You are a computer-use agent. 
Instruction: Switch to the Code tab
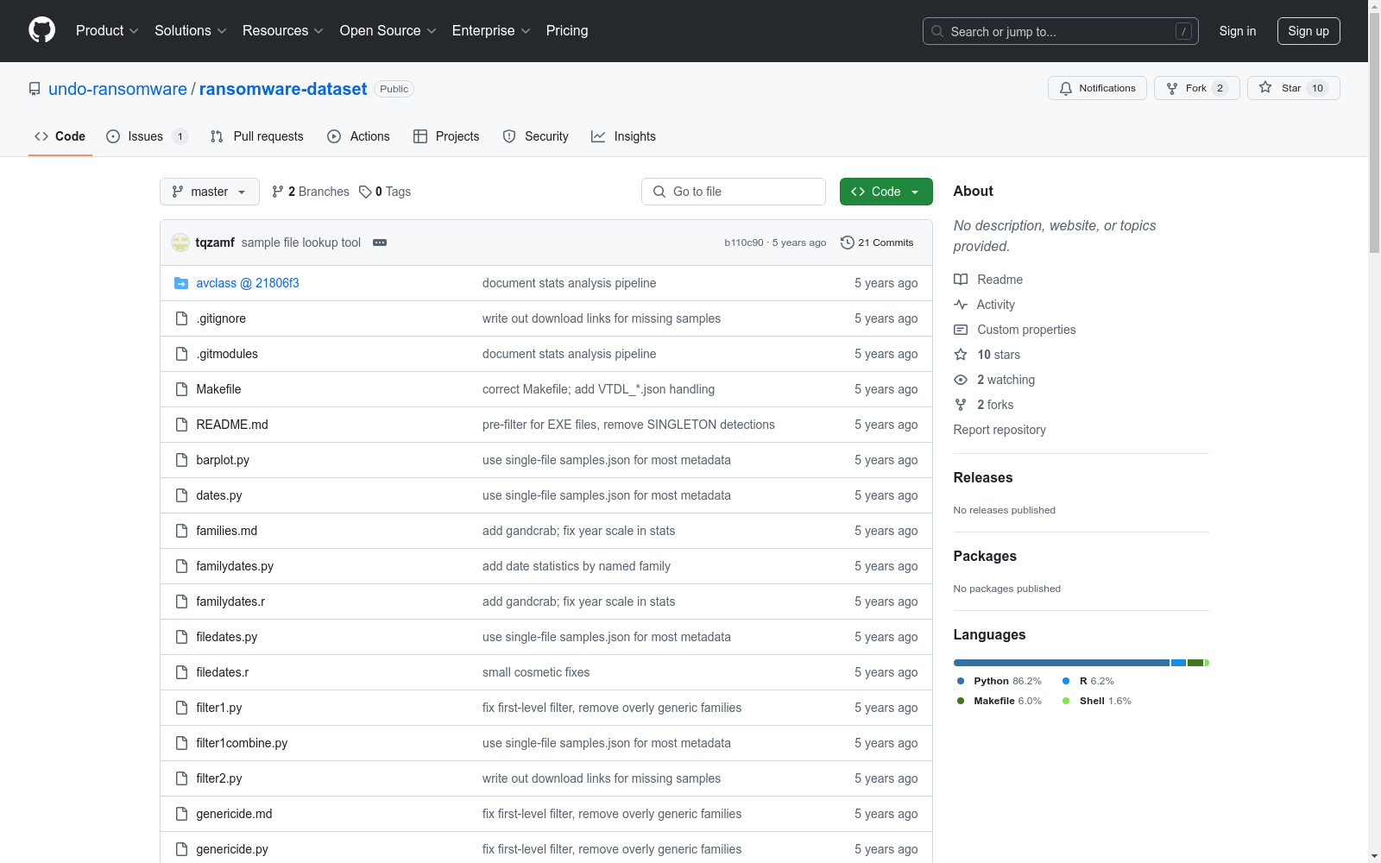[60, 136]
